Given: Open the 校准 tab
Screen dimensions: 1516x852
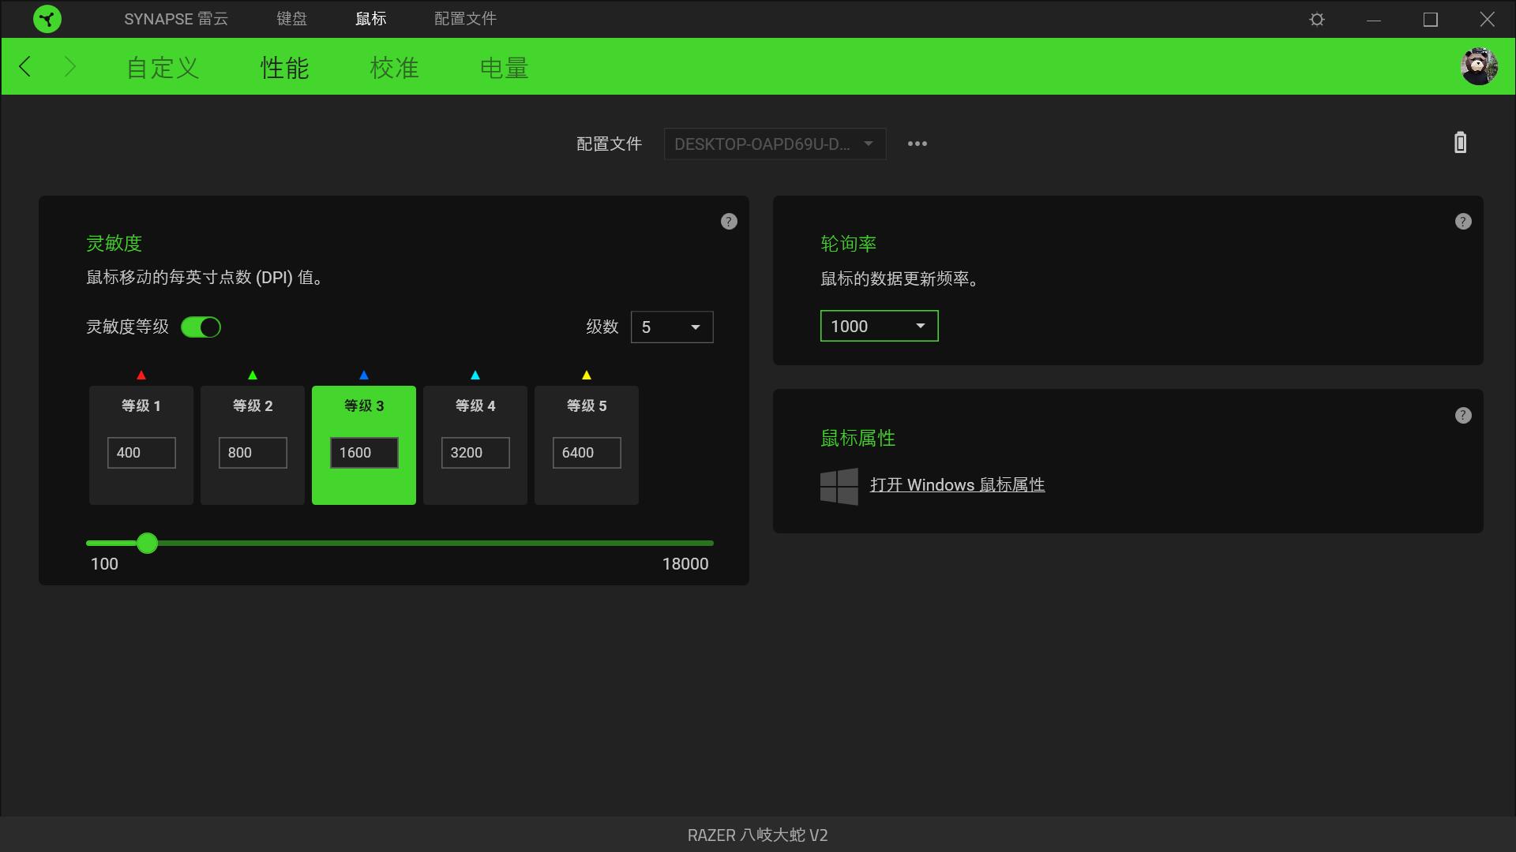Looking at the screenshot, I should click(x=395, y=68).
